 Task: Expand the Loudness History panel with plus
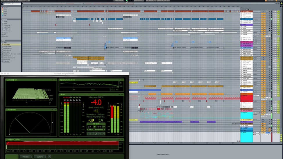click(122, 140)
